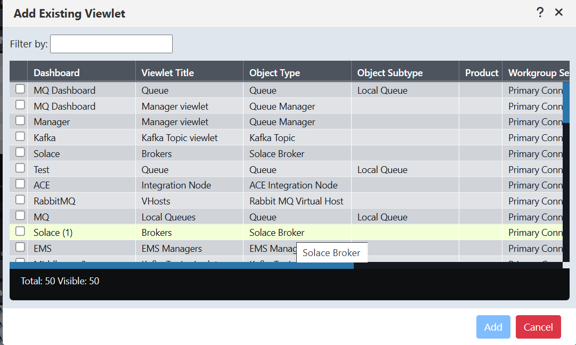
Task: Click 'ACE Integration Node' object type cell
Action: (x=297, y=185)
